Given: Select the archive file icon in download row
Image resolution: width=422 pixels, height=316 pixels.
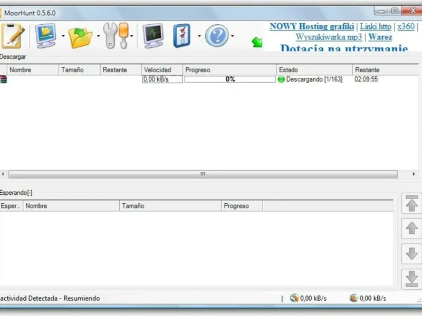Looking at the screenshot, I should (x=3, y=80).
